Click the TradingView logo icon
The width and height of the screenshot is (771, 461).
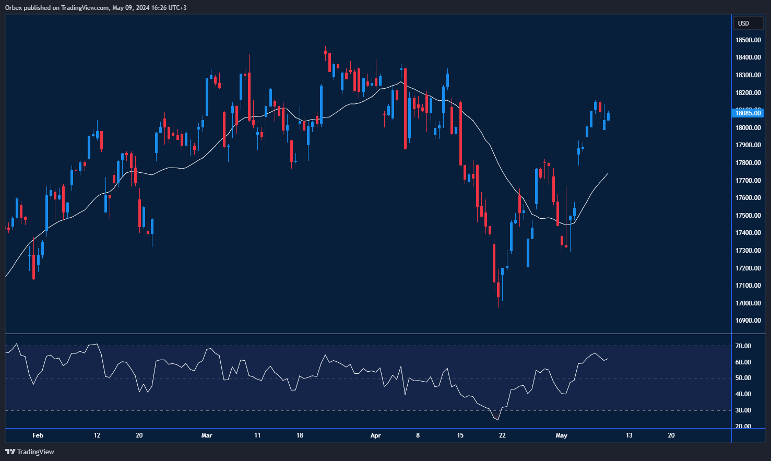pyautogui.click(x=9, y=452)
